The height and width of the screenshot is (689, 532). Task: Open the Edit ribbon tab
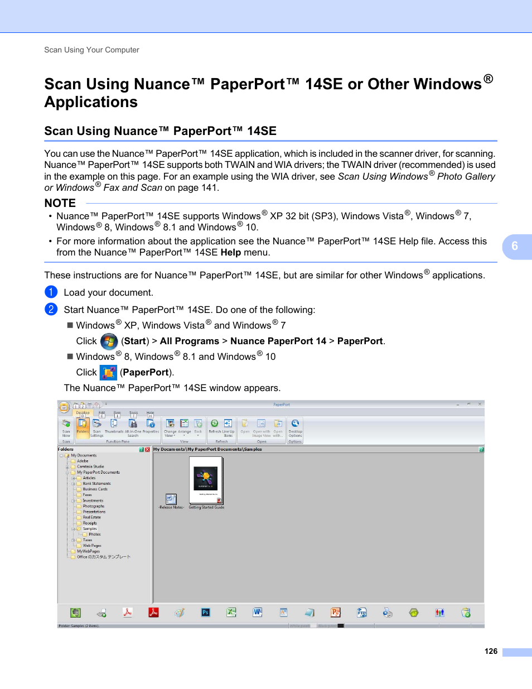point(102,412)
